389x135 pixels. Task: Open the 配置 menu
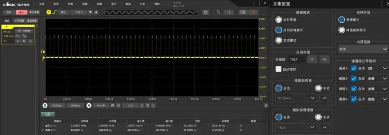(85, 4)
